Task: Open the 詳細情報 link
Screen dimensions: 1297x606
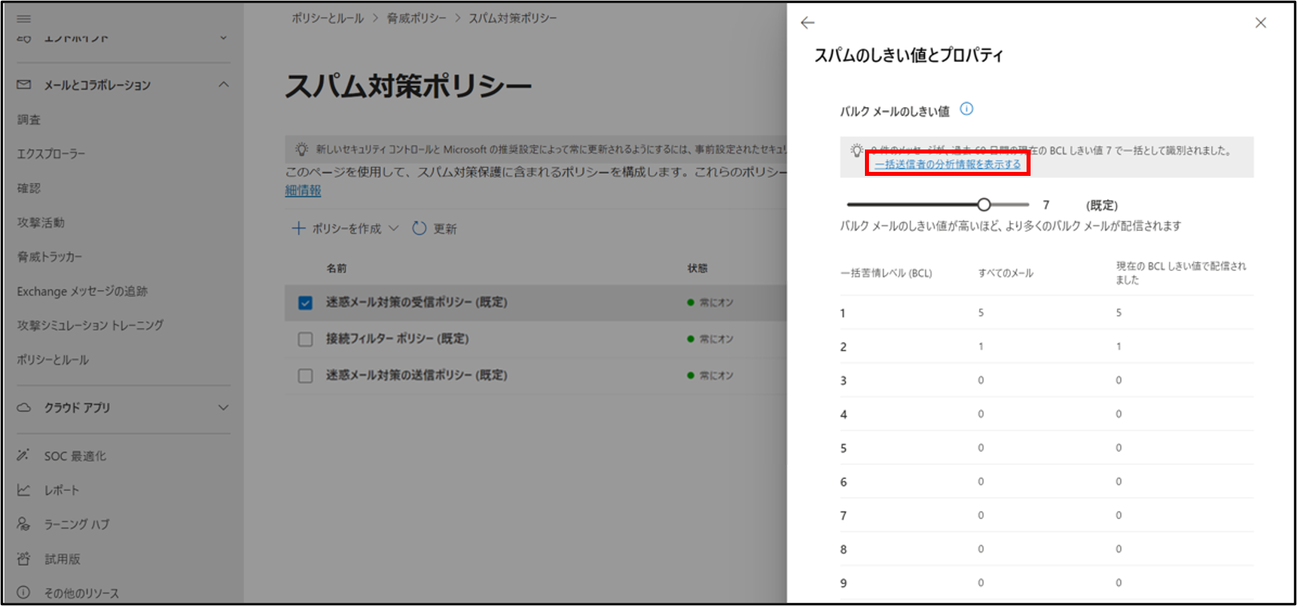Action: (x=303, y=190)
